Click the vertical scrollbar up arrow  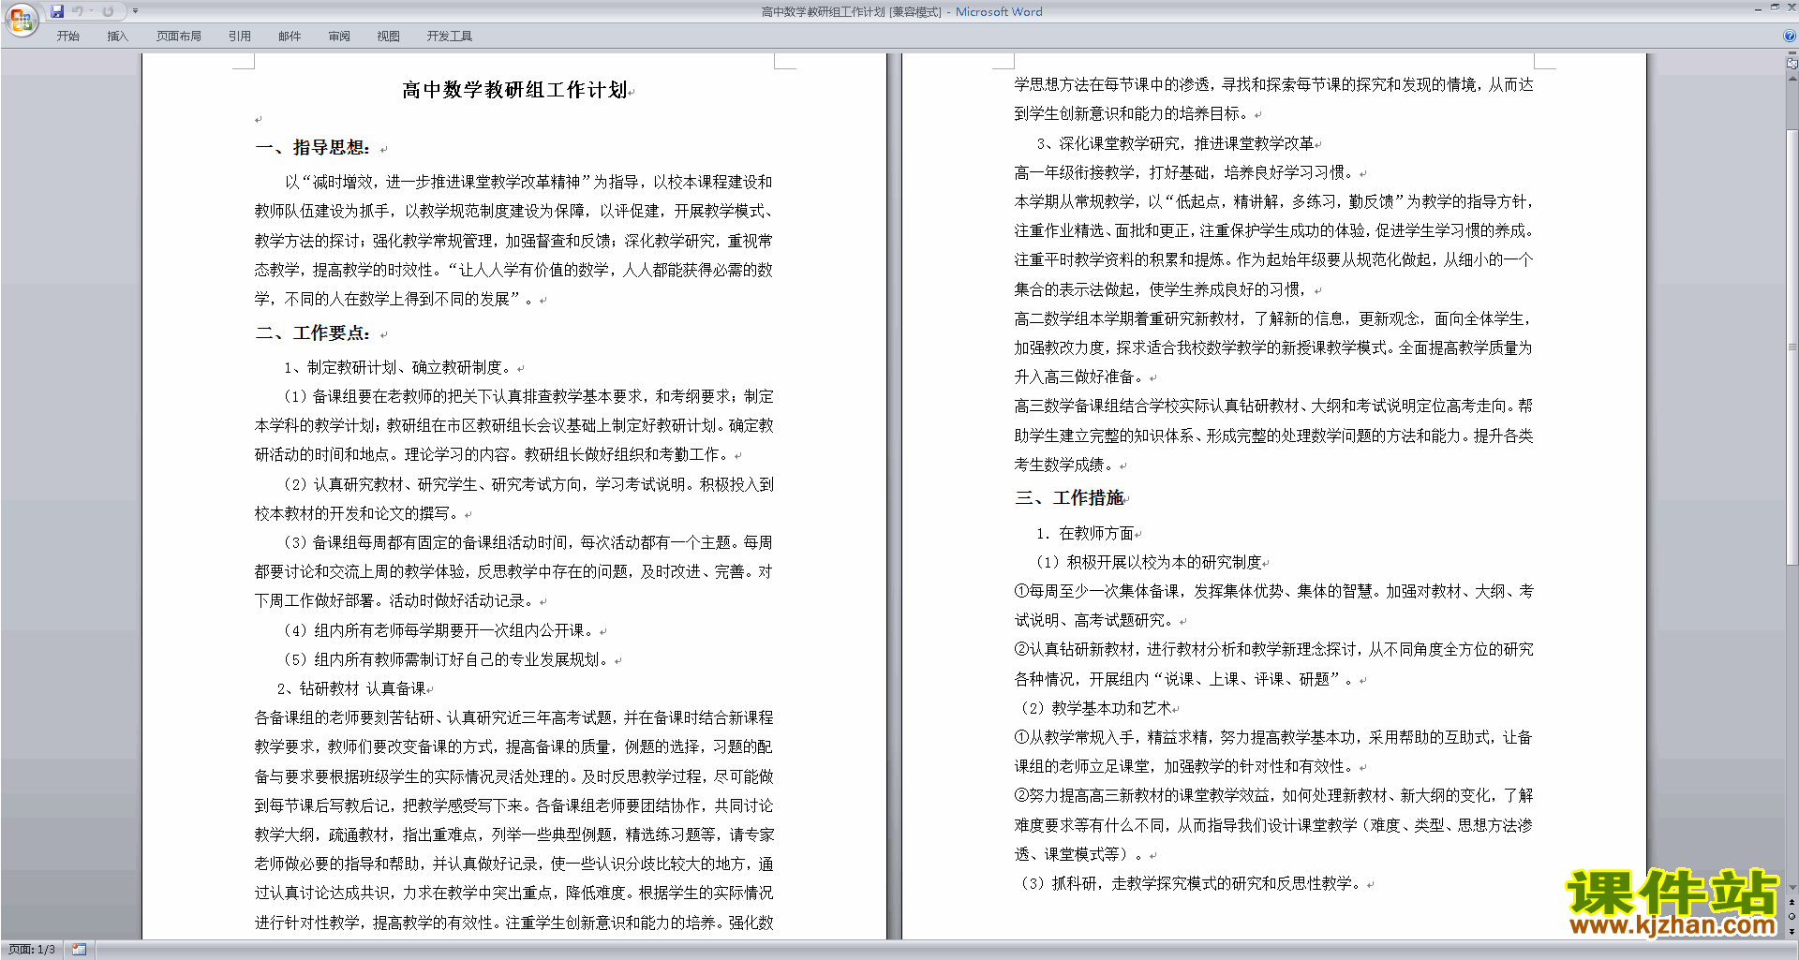[1792, 79]
